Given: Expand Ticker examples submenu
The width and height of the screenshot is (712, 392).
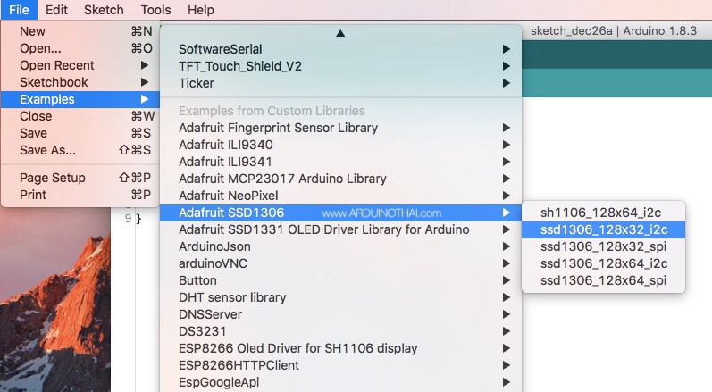Looking at the screenshot, I should 340,83.
